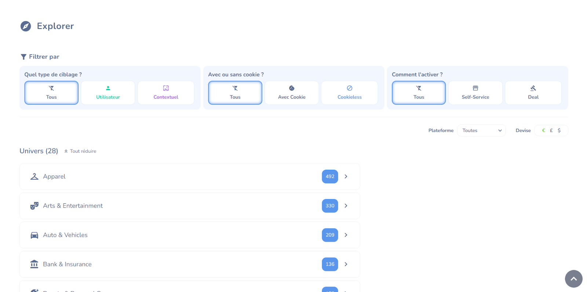Select Tous under Quel type de ciblage
587x292 pixels.
[x=51, y=93]
